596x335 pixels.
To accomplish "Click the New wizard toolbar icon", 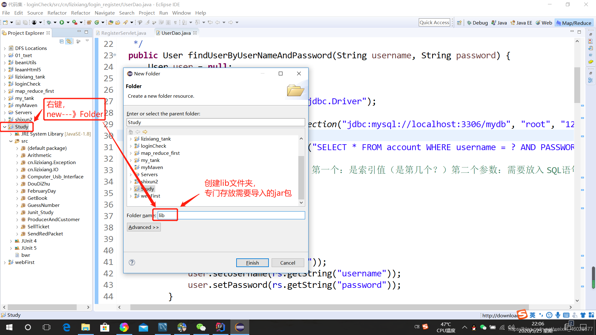I will [x=5, y=22].
